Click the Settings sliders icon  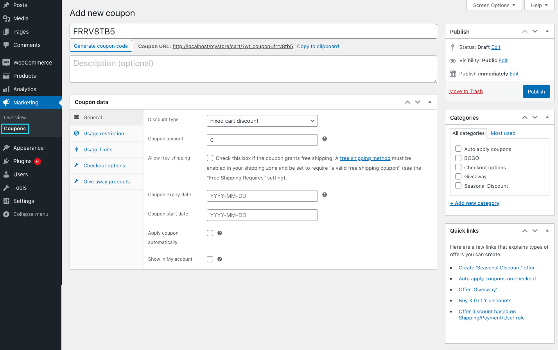pyautogui.click(x=6, y=201)
